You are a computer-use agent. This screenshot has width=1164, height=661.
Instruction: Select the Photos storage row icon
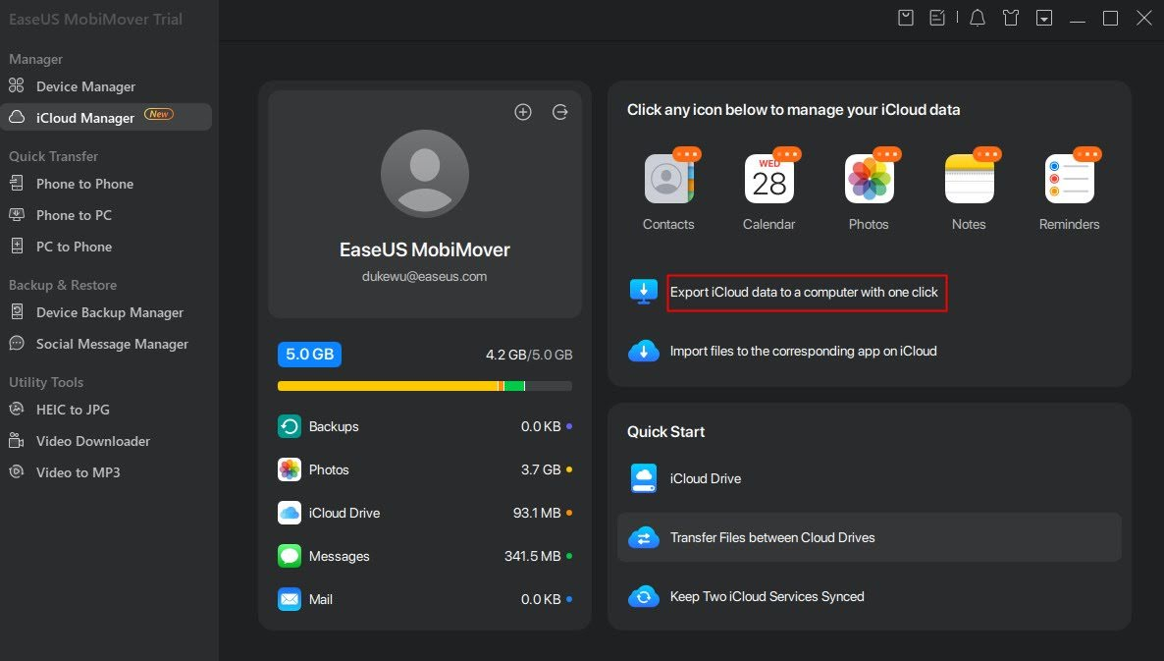pyautogui.click(x=290, y=469)
